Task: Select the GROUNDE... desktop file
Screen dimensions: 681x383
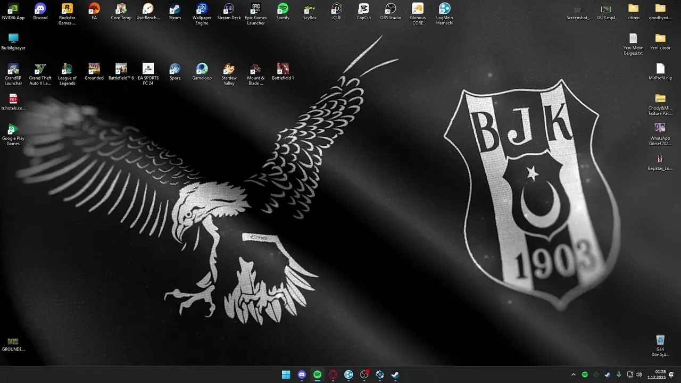Action: [x=13, y=344]
